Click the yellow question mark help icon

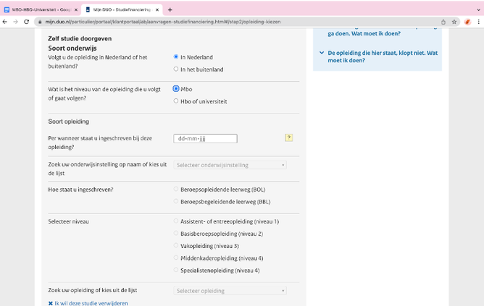click(289, 137)
